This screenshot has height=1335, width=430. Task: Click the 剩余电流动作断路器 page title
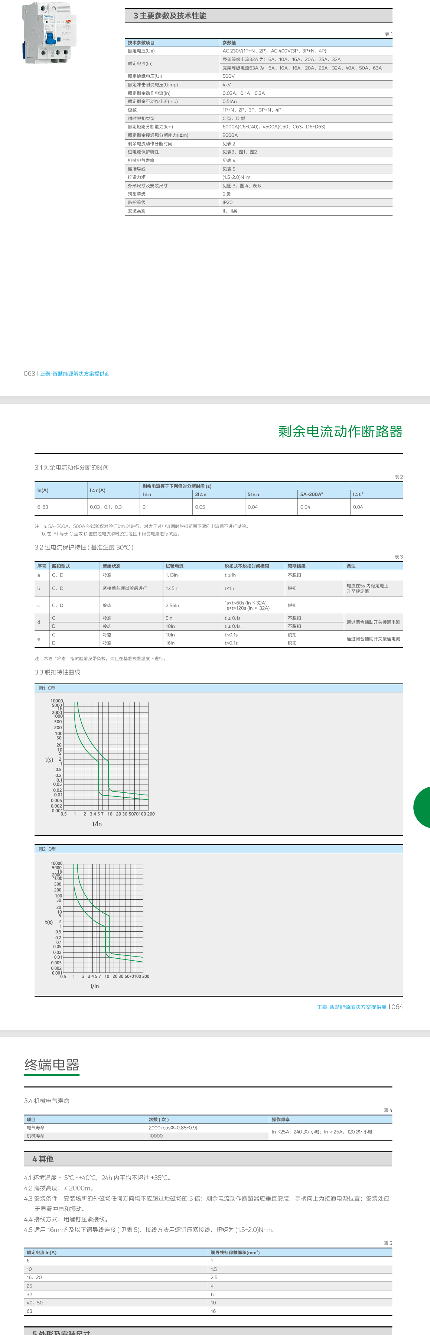[x=340, y=431]
